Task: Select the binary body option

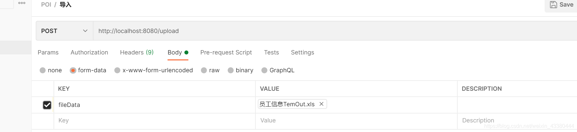Action: point(231,70)
